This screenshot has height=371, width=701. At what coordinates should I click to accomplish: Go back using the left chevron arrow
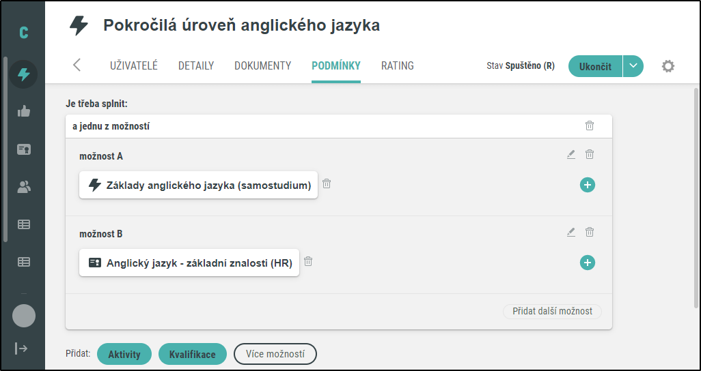tap(77, 65)
